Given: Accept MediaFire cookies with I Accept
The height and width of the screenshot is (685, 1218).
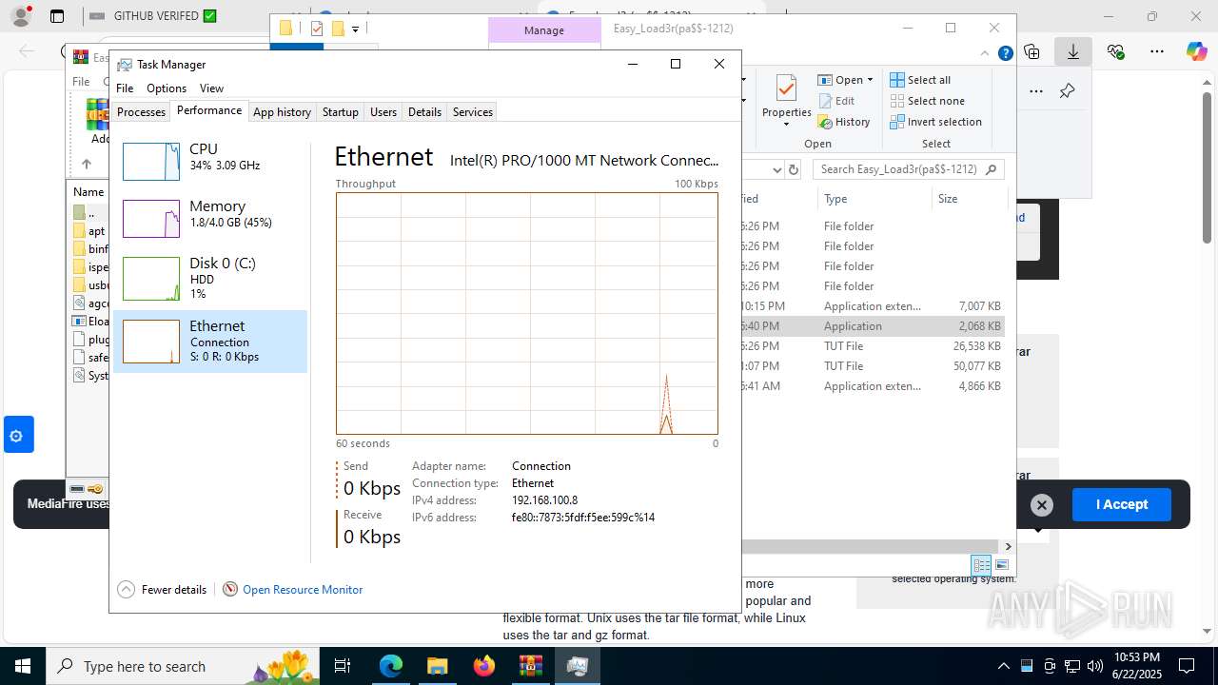Looking at the screenshot, I should (x=1122, y=504).
